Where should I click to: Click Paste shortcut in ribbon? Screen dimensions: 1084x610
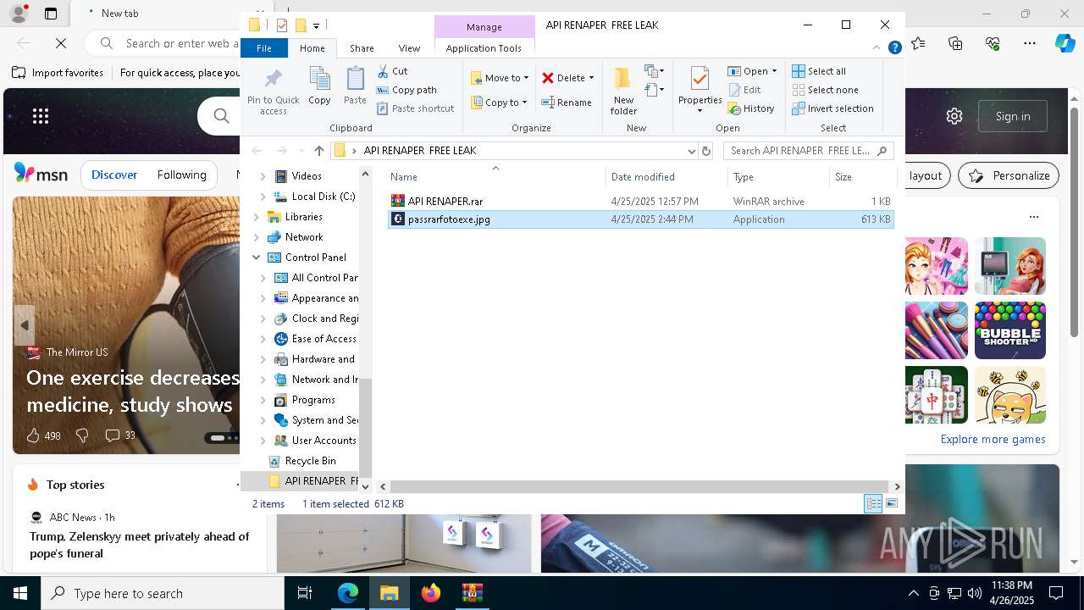[415, 108]
